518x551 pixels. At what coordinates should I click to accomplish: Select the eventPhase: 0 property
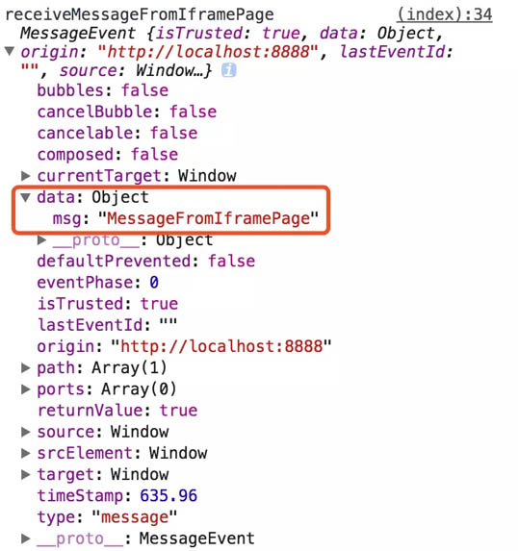tap(98, 283)
